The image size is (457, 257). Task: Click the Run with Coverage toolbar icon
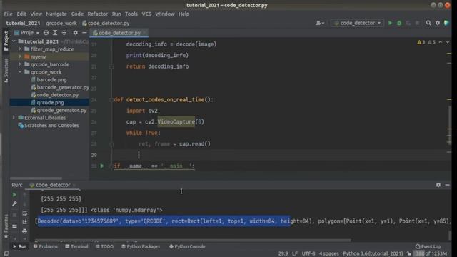coord(408,23)
